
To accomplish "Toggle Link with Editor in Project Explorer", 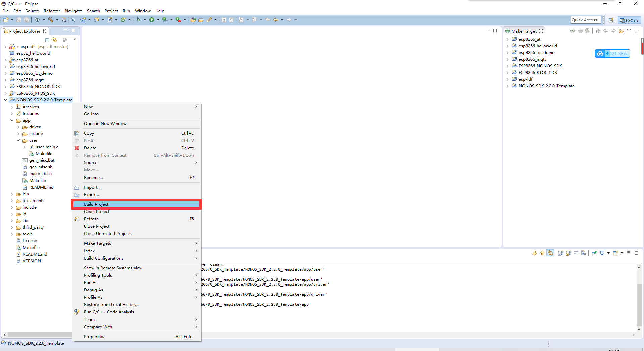I will click(x=54, y=40).
